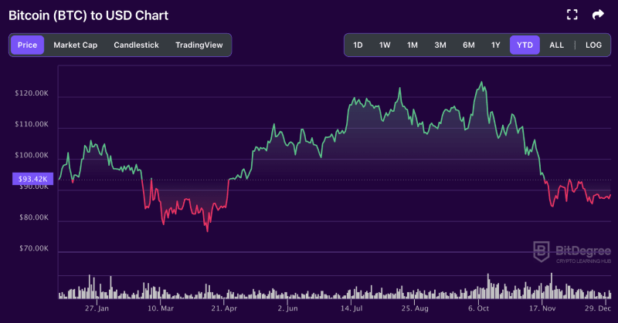Image resolution: width=618 pixels, height=323 pixels.
Task: Click the 2. Jun date label
Action: [x=287, y=308]
